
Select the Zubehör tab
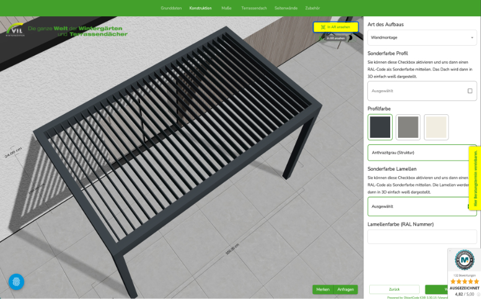pyautogui.click(x=313, y=8)
